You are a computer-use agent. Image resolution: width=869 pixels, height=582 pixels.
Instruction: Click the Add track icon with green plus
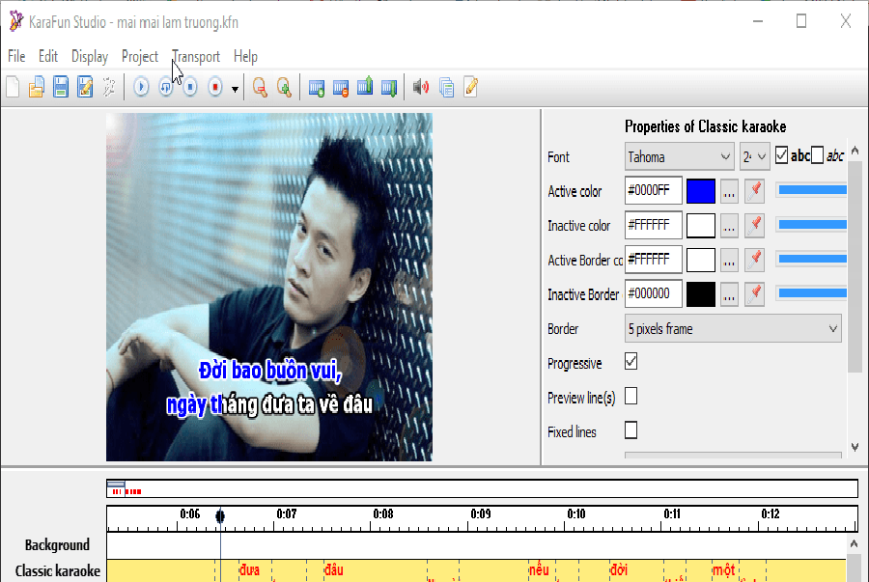point(316,88)
